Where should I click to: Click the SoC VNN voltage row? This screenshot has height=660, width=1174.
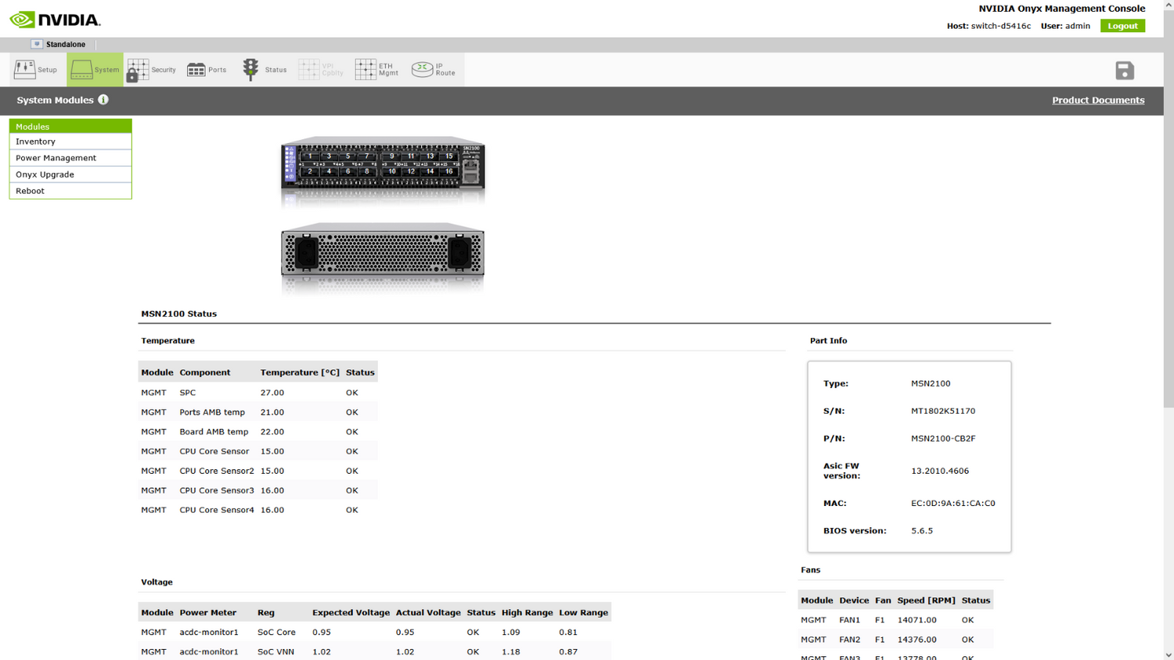(x=375, y=651)
